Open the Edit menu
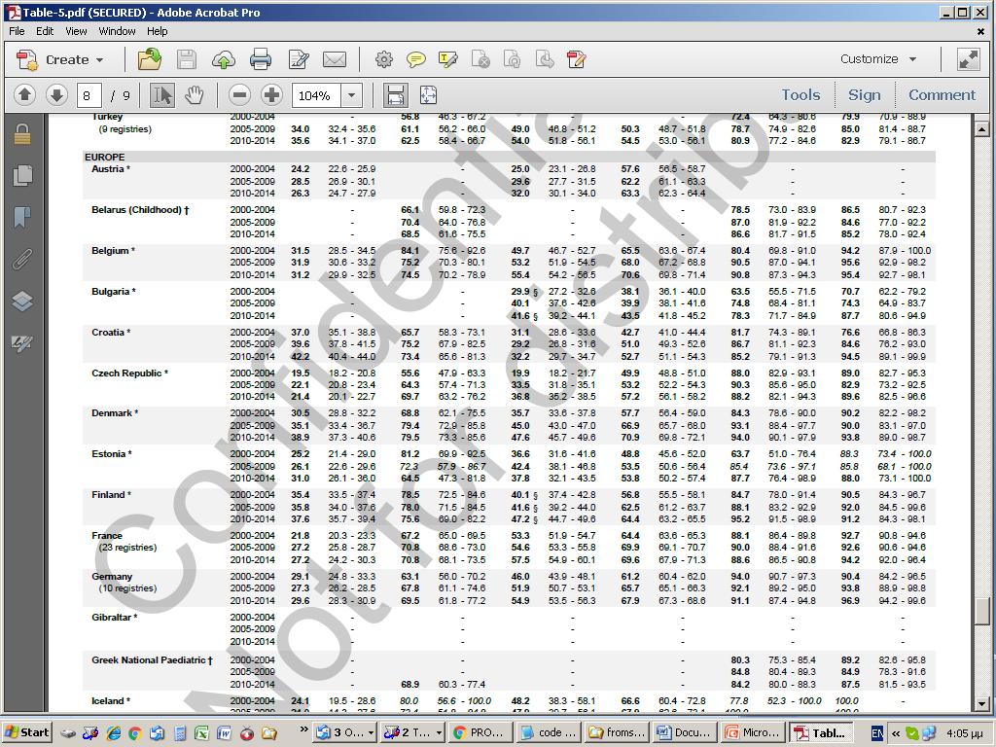Image resolution: width=996 pixels, height=747 pixels. point(45,31)
